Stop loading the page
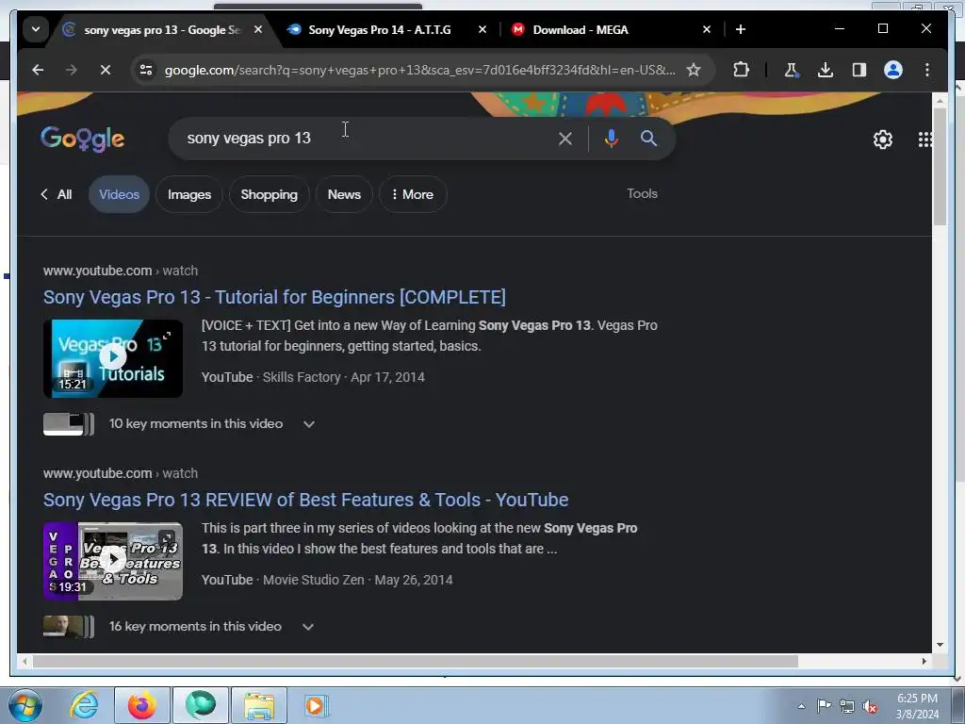 click(x=106, y=70)
